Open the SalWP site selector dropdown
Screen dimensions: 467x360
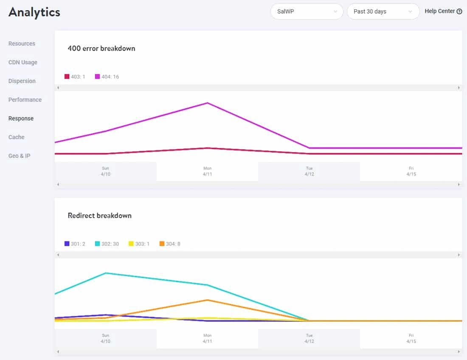[307, 11]
